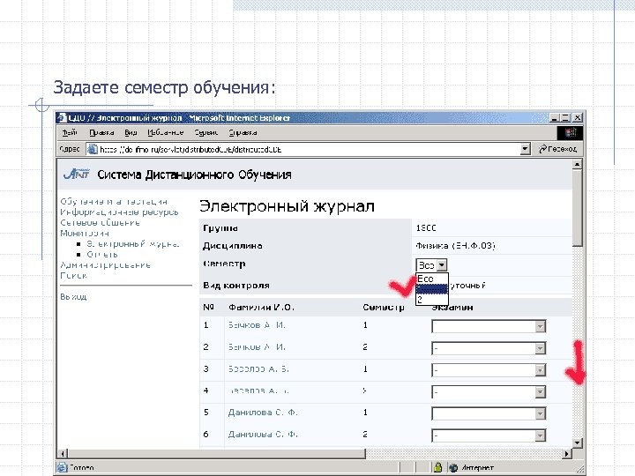This screenshot has width=635, height=476.
Task: Click the Интернет zone globe icon
Action: tap(453, 467)
